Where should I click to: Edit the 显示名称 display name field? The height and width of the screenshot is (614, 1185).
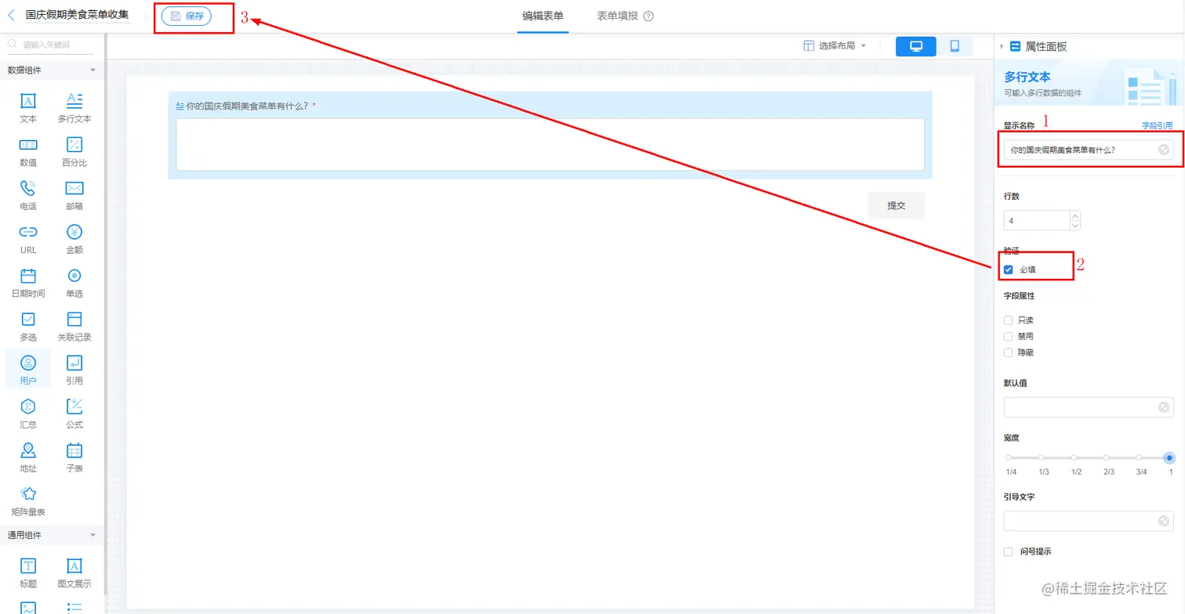(1089, 150)
